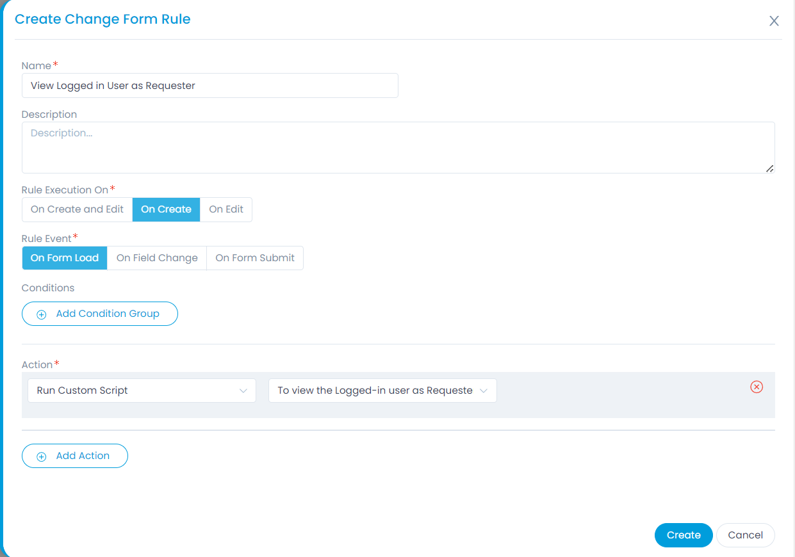The height and width of the screenshot is (557, 795).
Task: Click the chevron on the Logged-in user script field
Action: tap(484, 391)
